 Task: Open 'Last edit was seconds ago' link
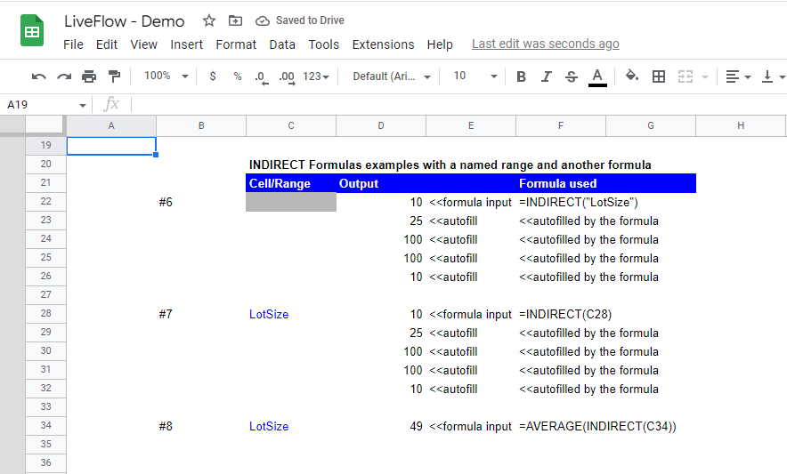pos(545,44)
